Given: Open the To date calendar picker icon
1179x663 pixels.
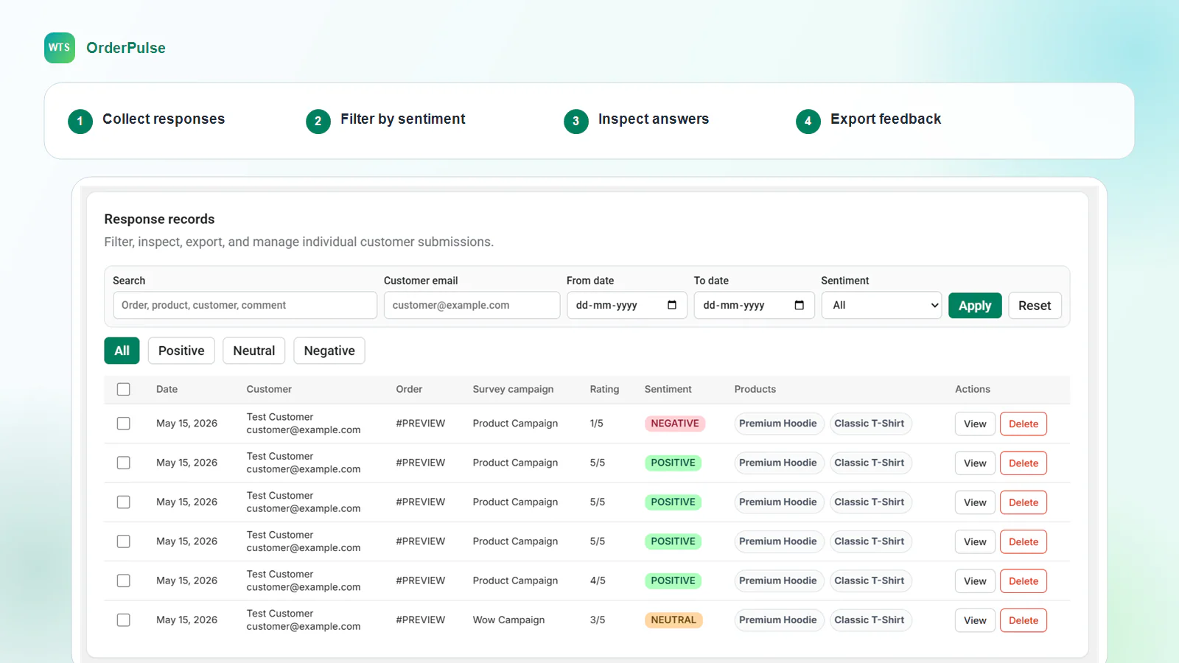Looking at the screenshot, I should tap(800, 305).
